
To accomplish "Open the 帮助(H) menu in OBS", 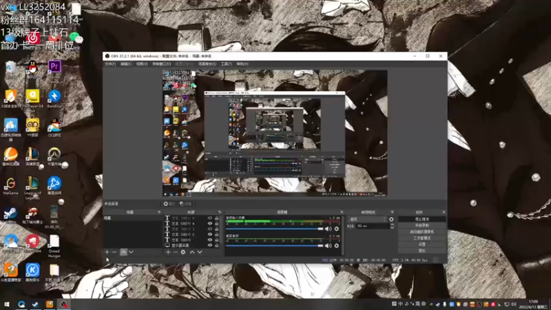I will click(x=242, y=64).
